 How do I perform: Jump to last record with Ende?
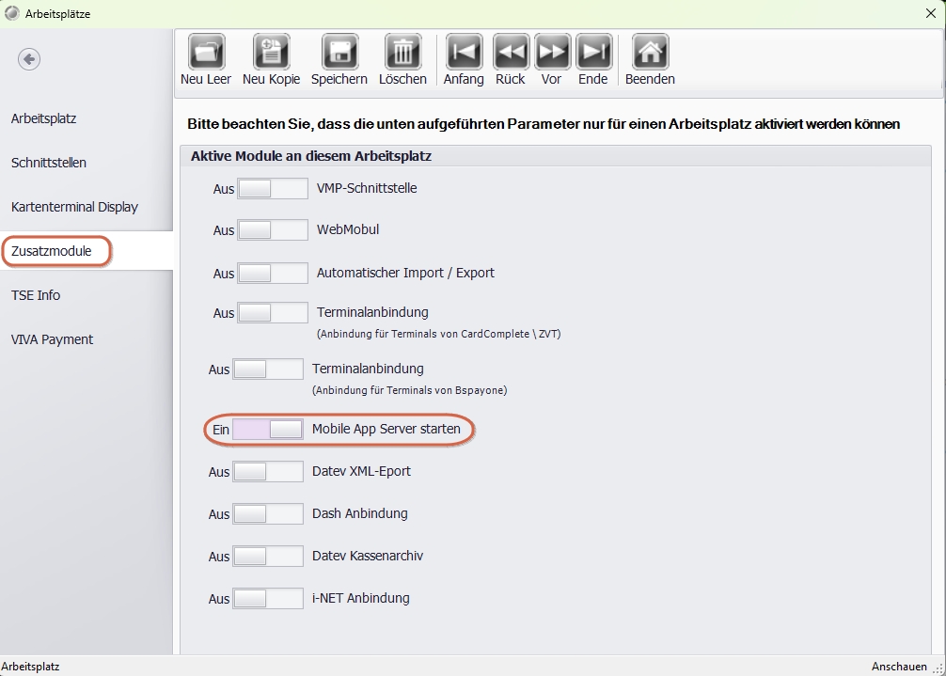[x=593, y=53]
